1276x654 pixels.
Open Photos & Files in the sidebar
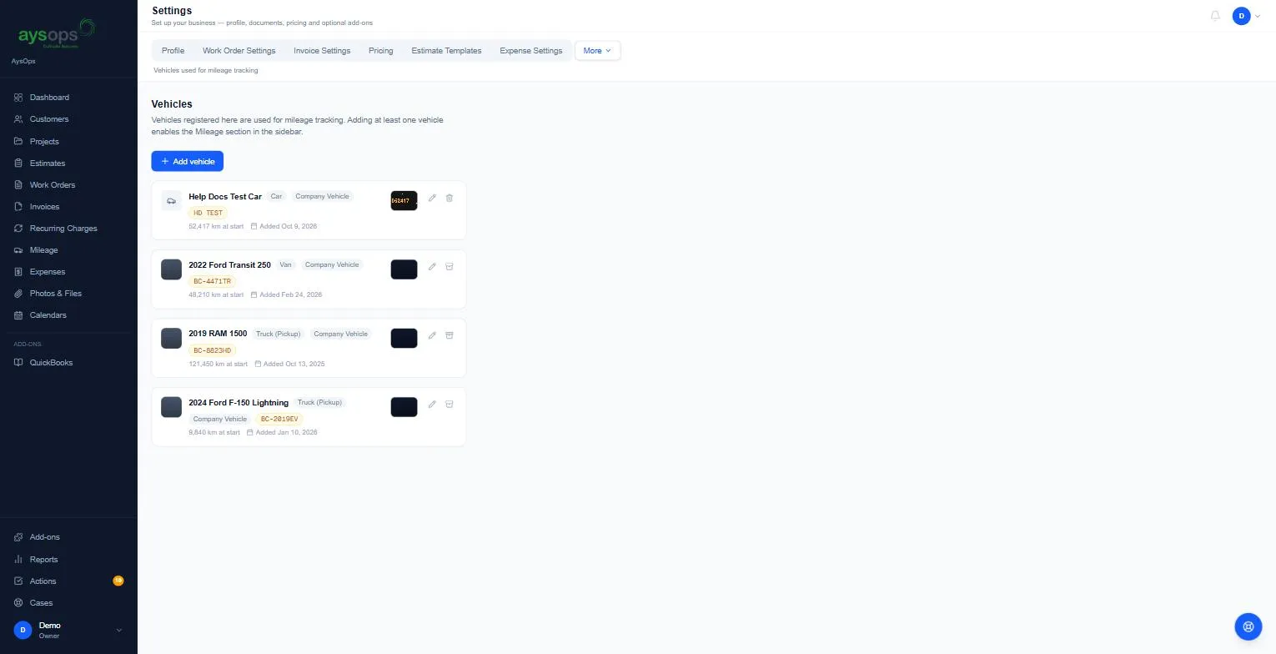[x=68, y=294]
